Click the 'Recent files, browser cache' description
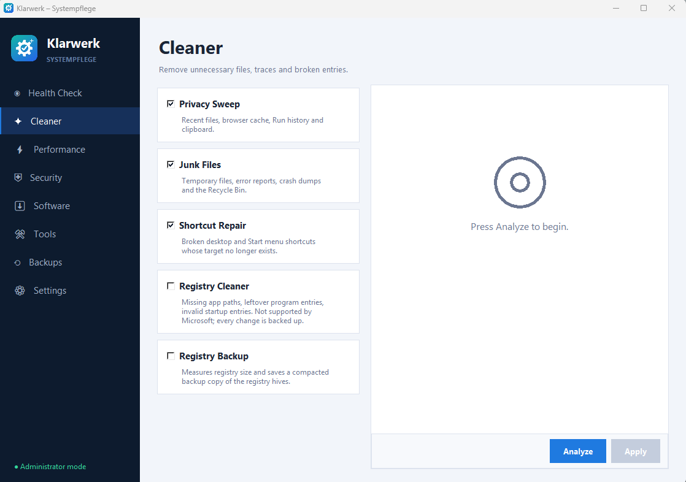Viewport: 686px width, 482px height. pyautogui.click(x=252, y=124)
